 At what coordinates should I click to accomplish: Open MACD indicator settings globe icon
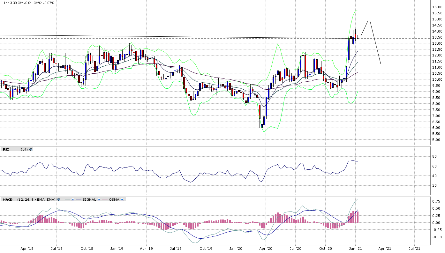click(58, 199)
